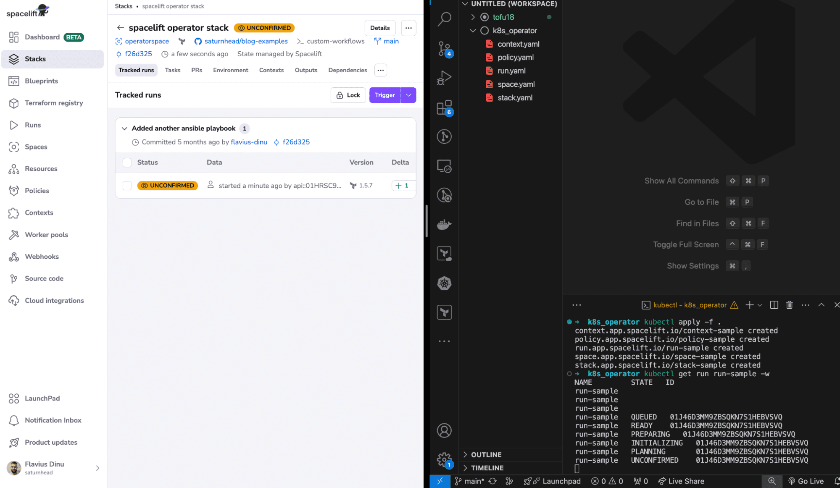Open Kubernetes helm wheel icon
840x488 pixels.
click(x=444, y=283)
